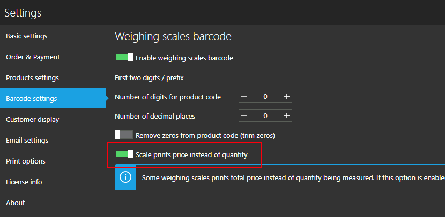The width and height of the screenshot is (445, 217).
Task: Select Barcode settings in sidebar
Action: point(32,99)
